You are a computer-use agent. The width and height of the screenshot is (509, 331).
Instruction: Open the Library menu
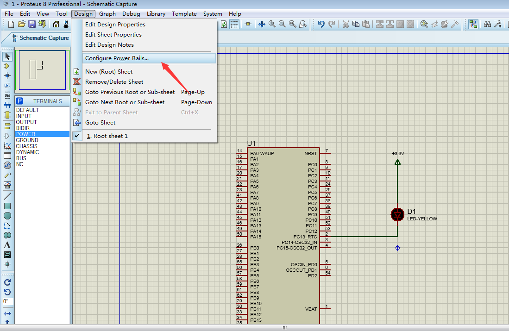pyautogui.click(x=156, y=13)
